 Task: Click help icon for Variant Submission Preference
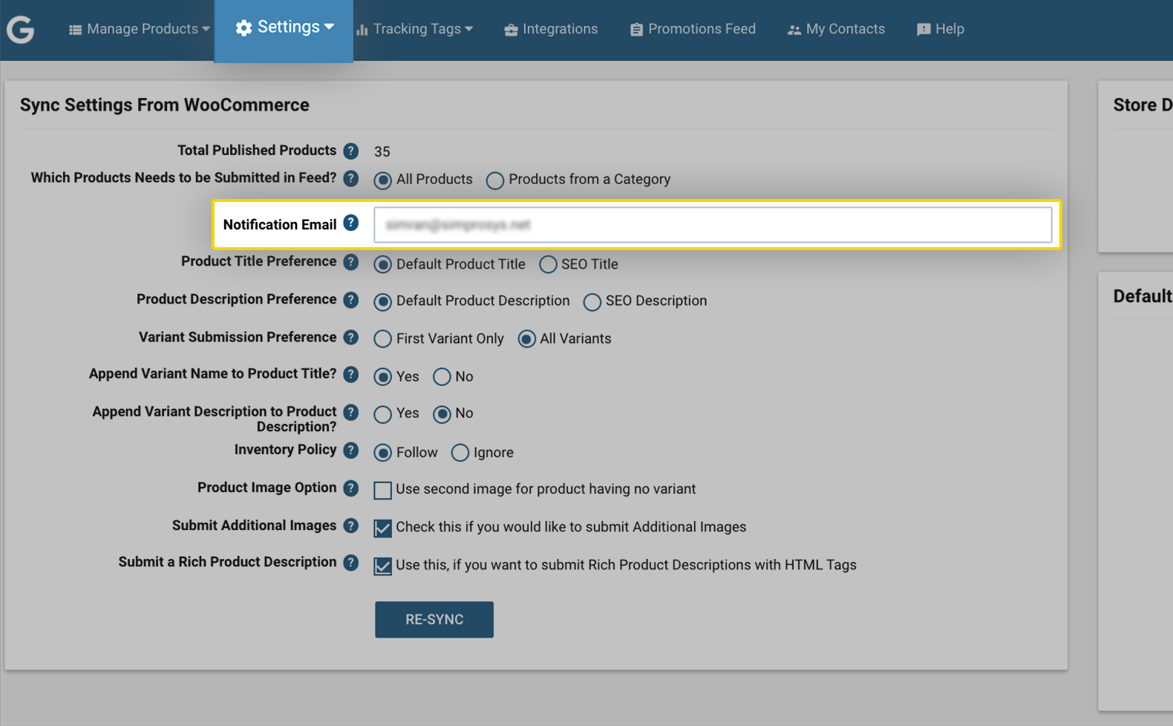pyautogui.click(x=351, y=338)
